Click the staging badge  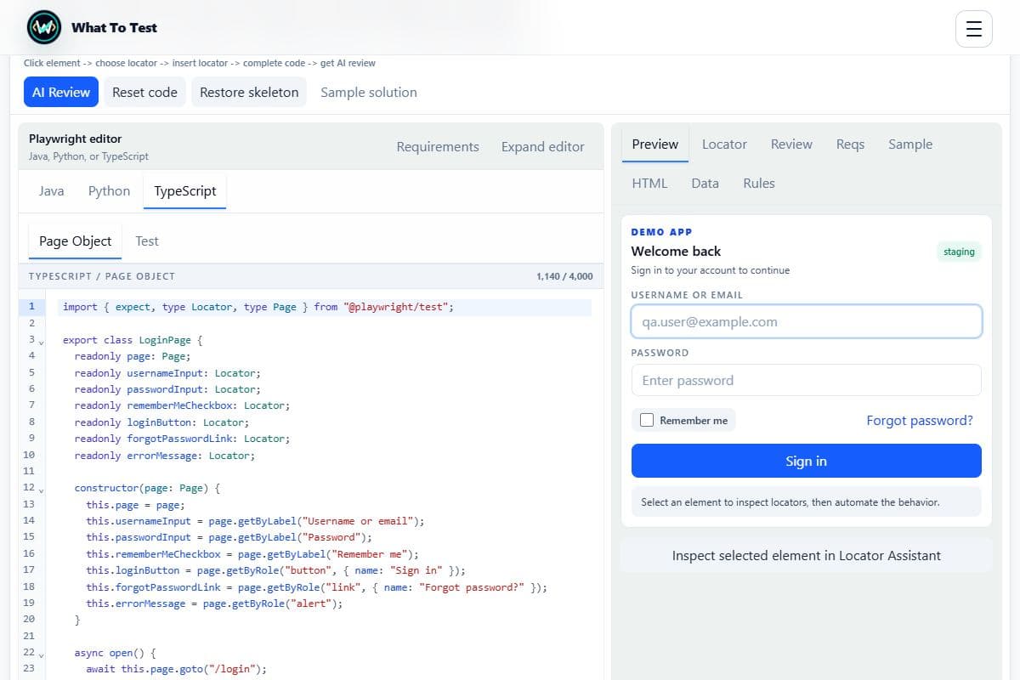[959, 252]
